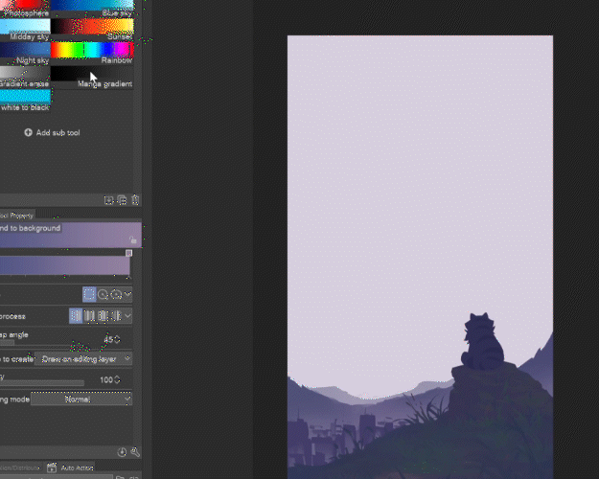599x479 pixels.
Task: Select the third edge process icon
Action: pyautogui.click(x=103, y=316)
